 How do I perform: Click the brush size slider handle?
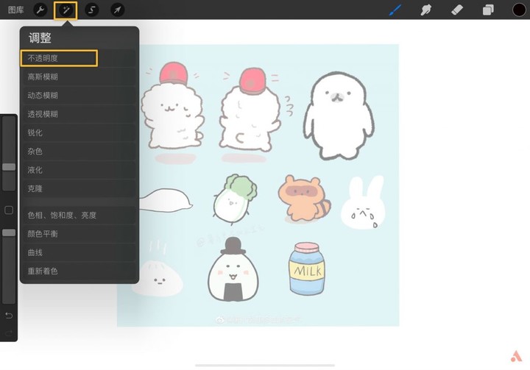[x=9, y=167]
